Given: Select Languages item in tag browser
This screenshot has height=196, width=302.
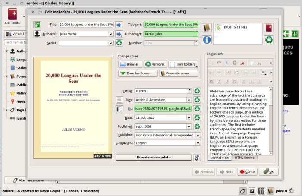Looking at the screenshot, I should click(18, 60).
